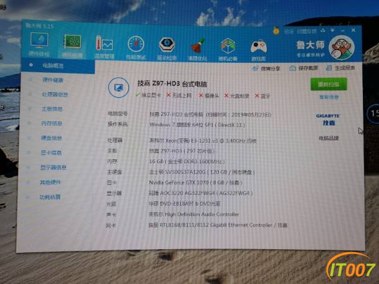
Task: Click the 16 GB DDR3 1600MHz memory value
Action: tap(187, 161)
